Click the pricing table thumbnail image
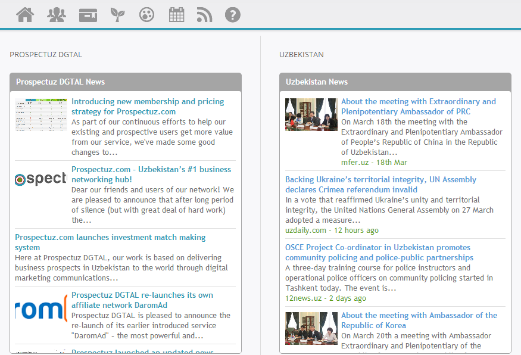This screenshot has width=521, height=355. coord(40,115)
